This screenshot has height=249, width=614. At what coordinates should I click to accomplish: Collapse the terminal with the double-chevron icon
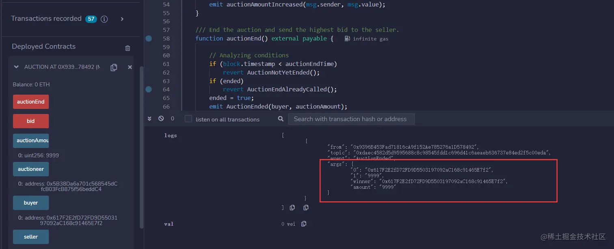[149, 119]
